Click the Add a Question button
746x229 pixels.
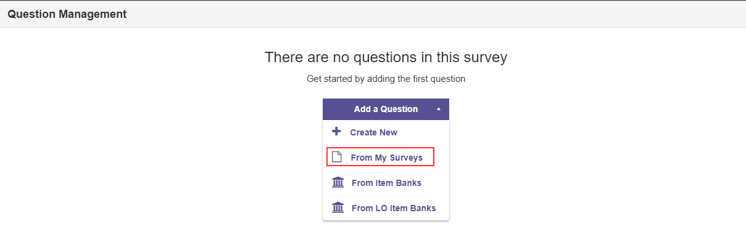click(386, 109)
